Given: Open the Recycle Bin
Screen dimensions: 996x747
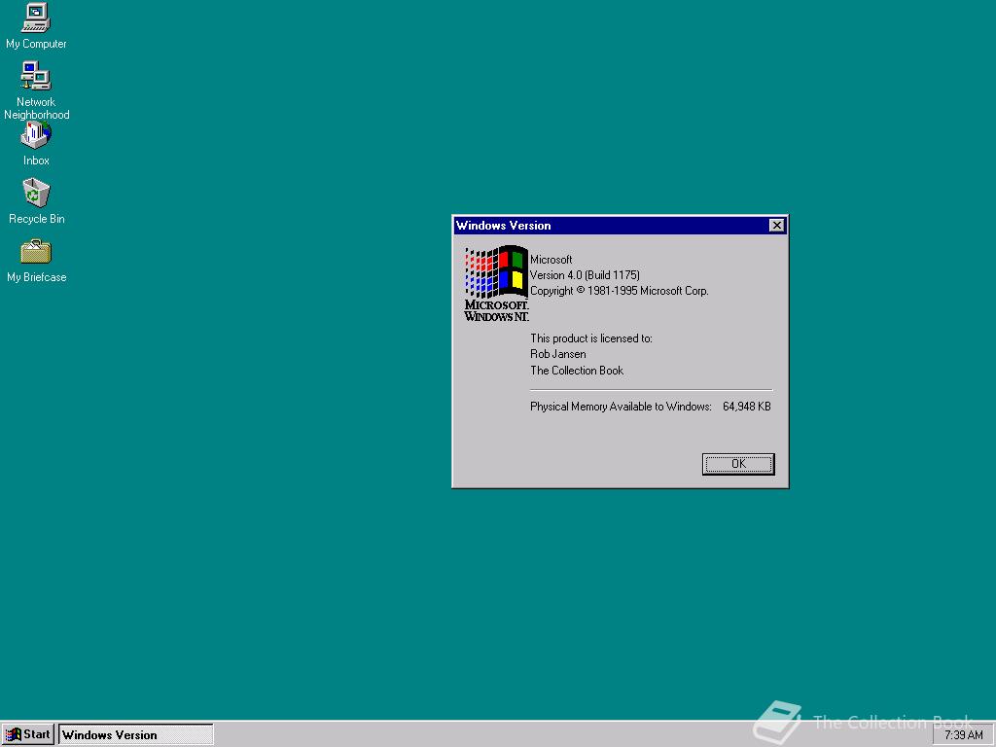Looking at the screenshot, I should [35, 195].
